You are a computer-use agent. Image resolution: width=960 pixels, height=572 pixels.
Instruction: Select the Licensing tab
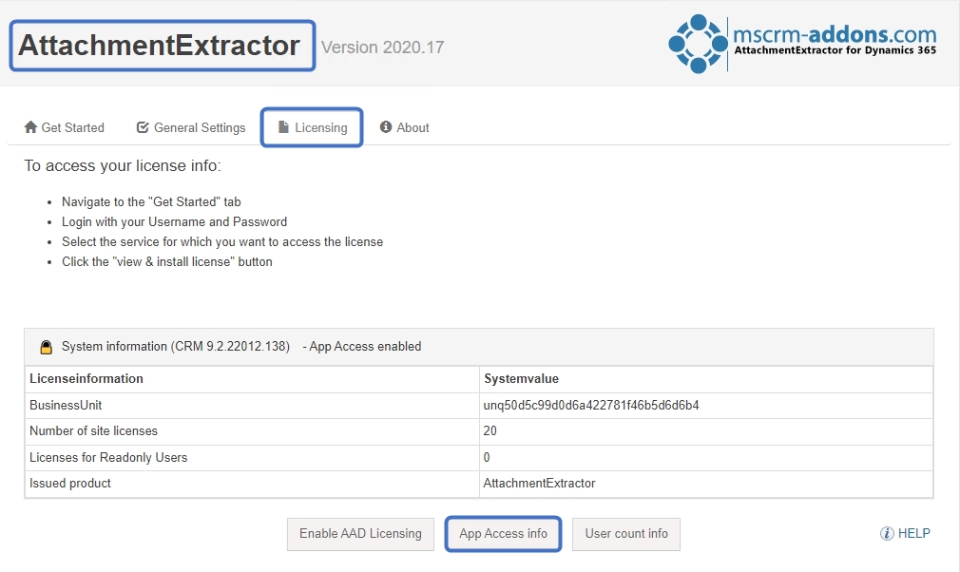coord(313,127)
